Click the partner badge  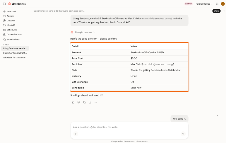[188, 4]
